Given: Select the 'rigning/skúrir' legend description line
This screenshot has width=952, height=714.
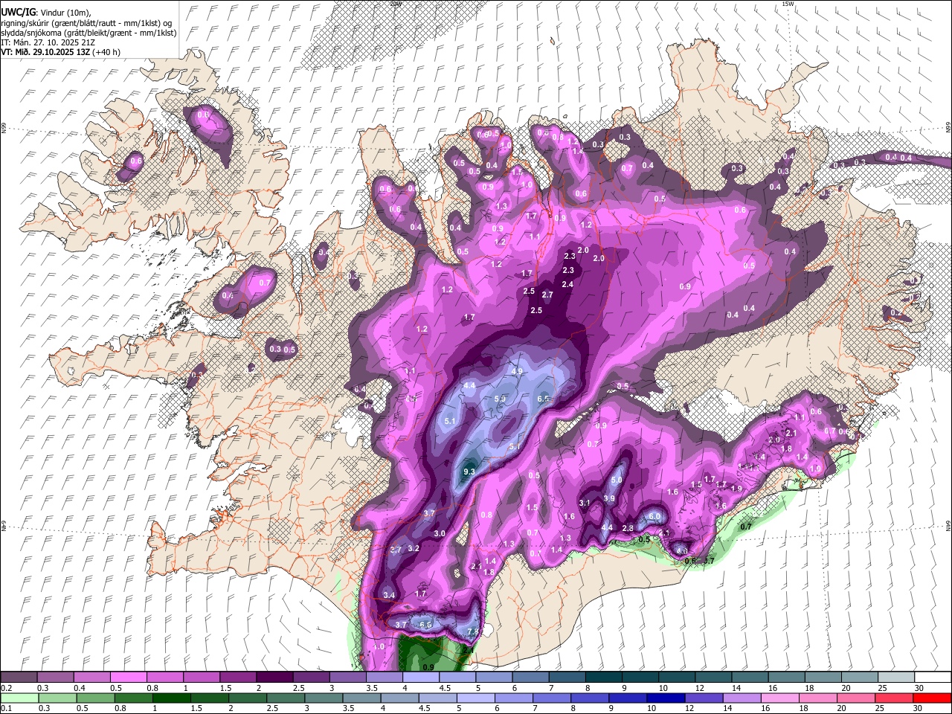Looking at the screenshot, I should [x=86, y=23].
